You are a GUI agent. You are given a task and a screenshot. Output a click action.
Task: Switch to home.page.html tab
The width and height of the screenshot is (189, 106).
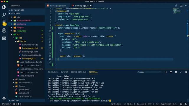(x=58, y=6)
